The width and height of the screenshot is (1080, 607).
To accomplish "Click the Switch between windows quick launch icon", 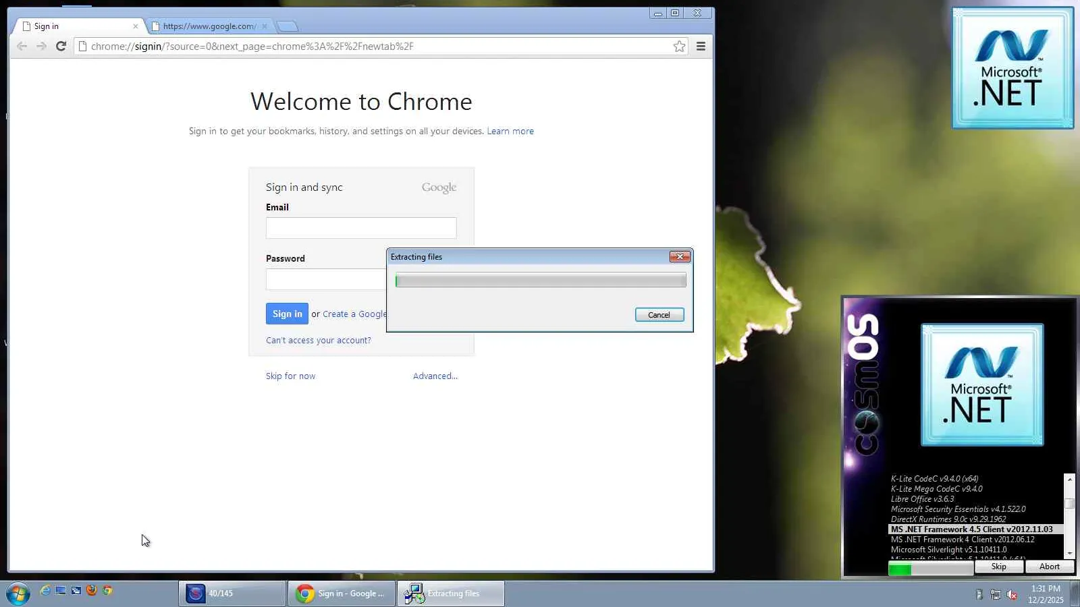I will [76, 590].
